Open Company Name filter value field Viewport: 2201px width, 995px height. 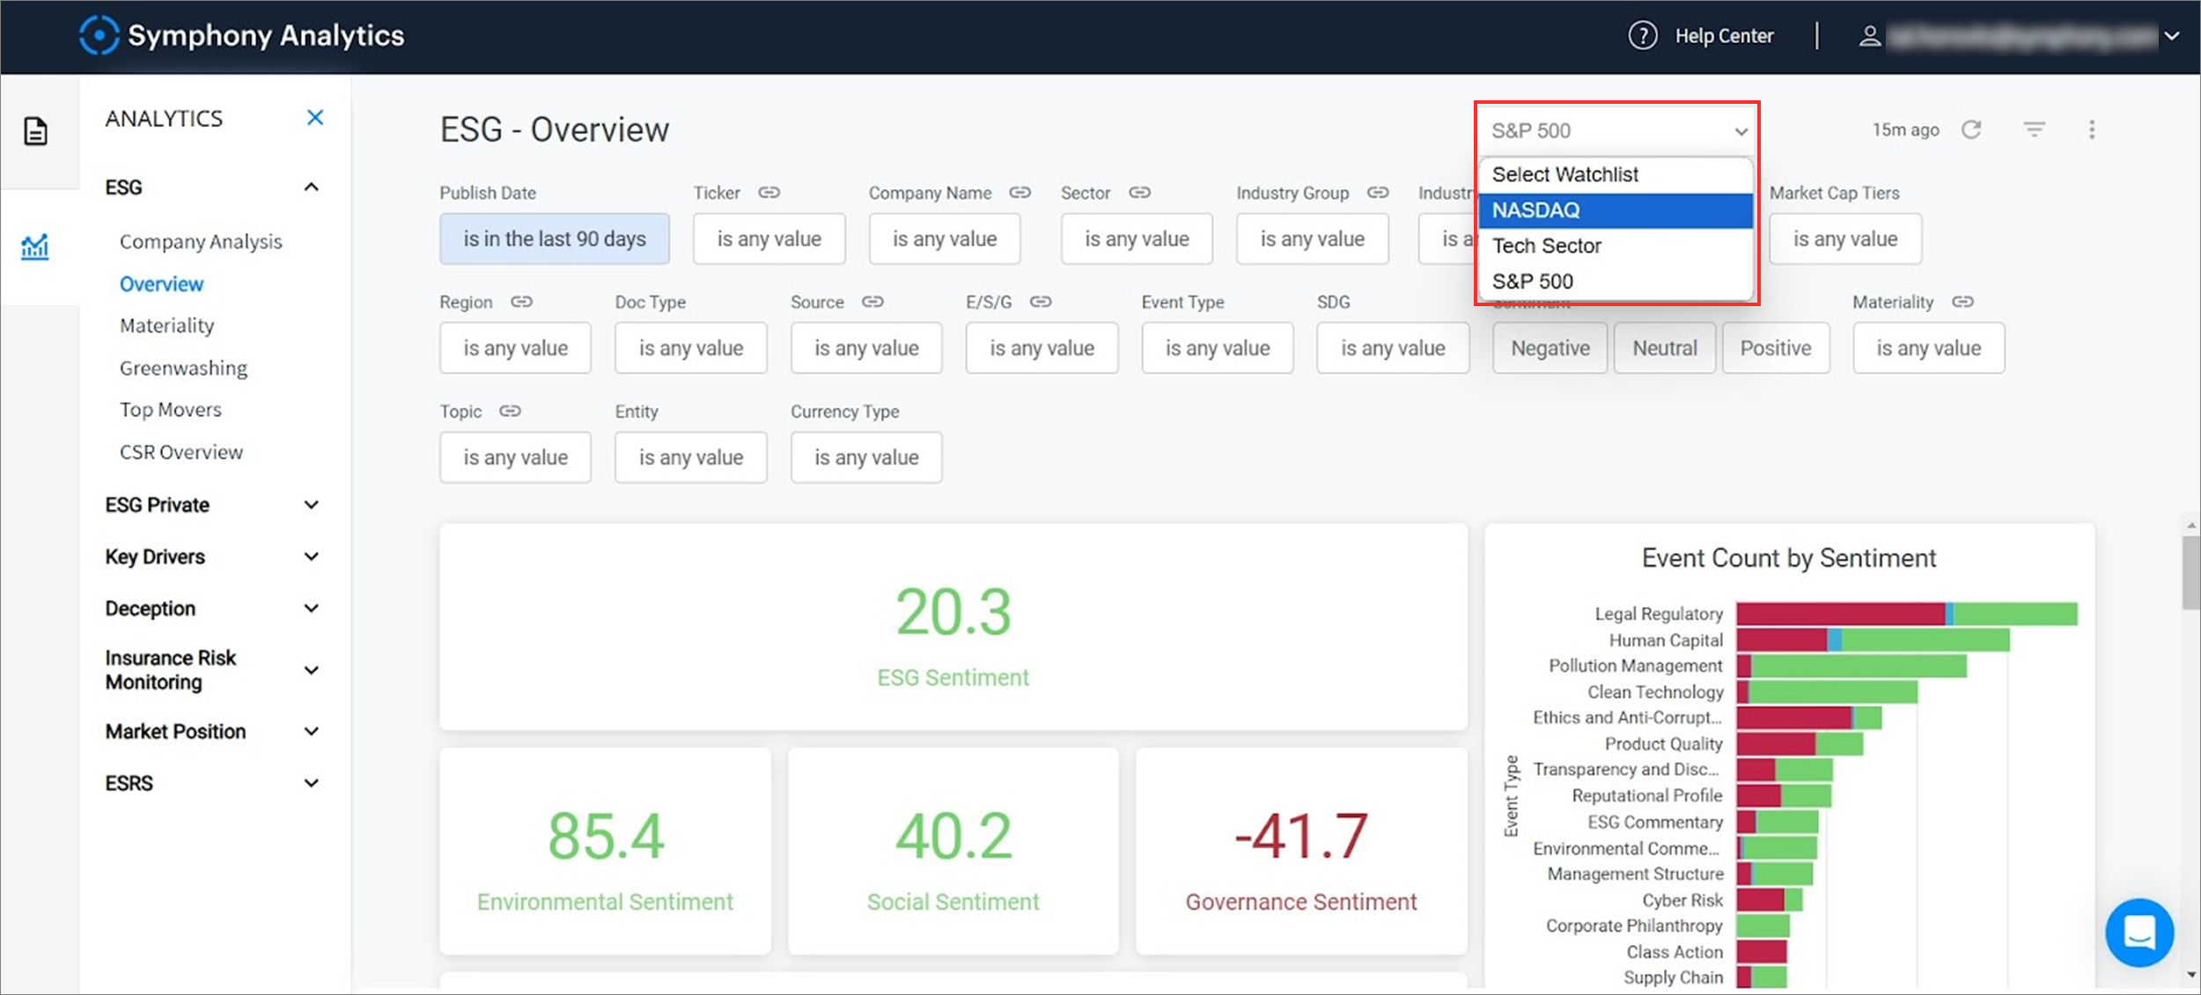pos(945,238)
